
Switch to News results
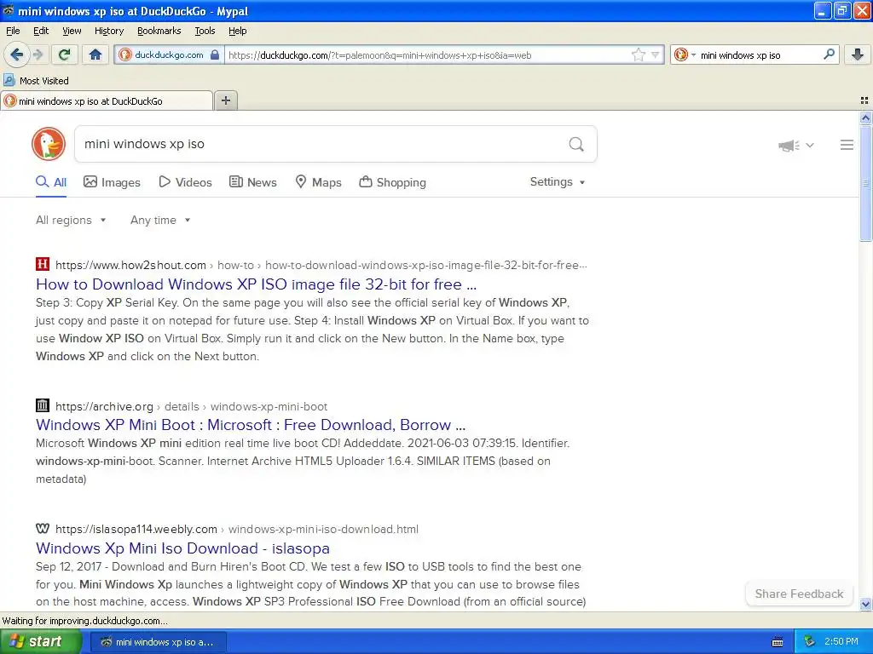[252, 182]
